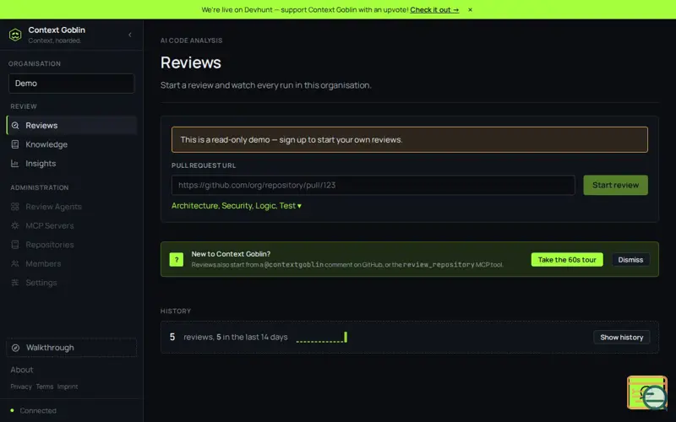
Task: Click the green Connected status dot
Action: pos(12,410)
